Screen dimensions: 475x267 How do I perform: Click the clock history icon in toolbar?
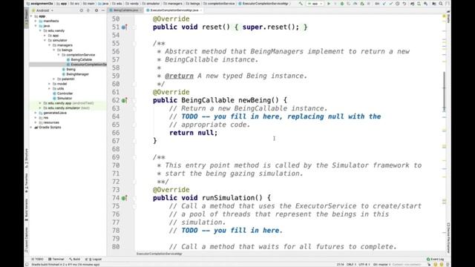click(x=398, y=4)
